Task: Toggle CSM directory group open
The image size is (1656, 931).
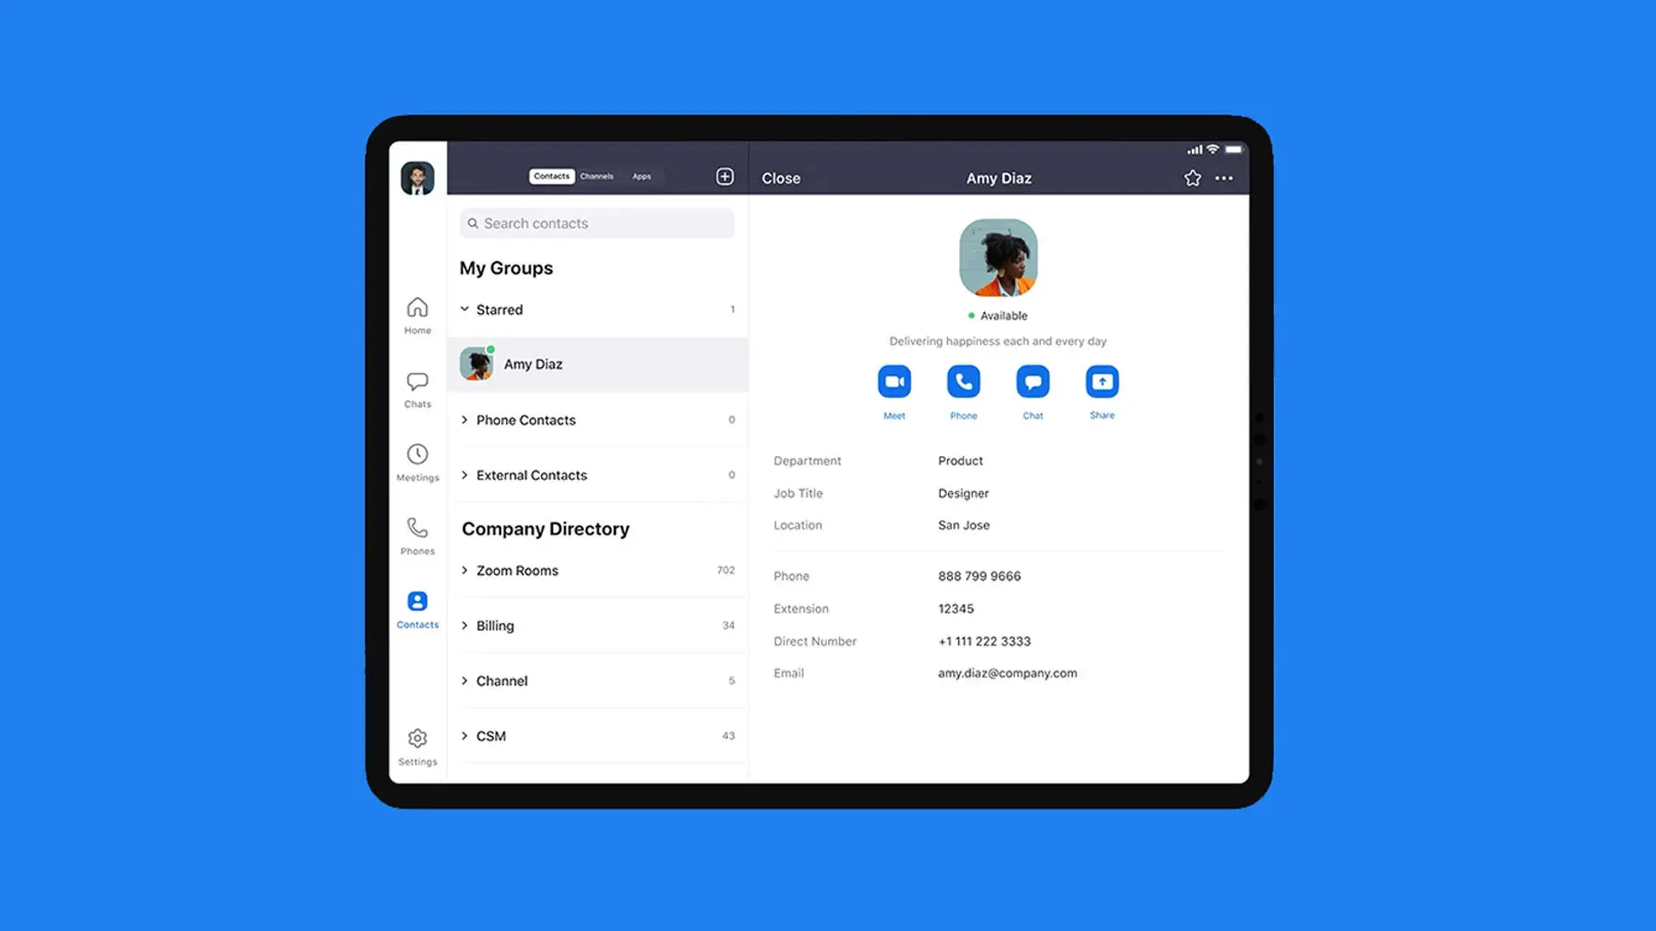Action: [464, 734]
